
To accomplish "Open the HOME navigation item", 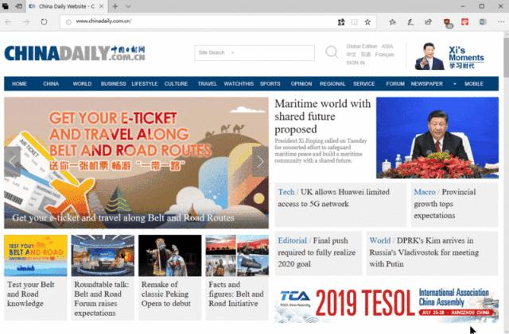I will (x=19, y=83).
